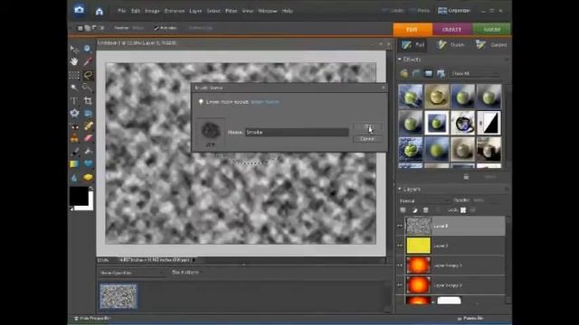The image size is (579, 325).
Task: Open the Normal blend mode dropdown
Action: pyautogui.click(x=424, y=200)
